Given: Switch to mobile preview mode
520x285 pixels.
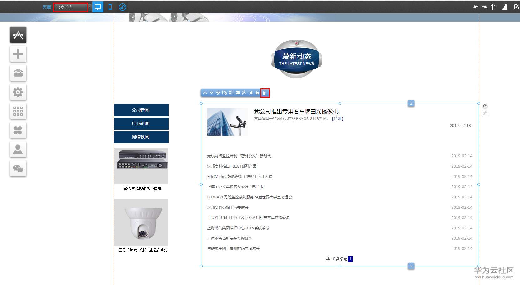Looking at the screenshot, I should click(x=110, y=7).
